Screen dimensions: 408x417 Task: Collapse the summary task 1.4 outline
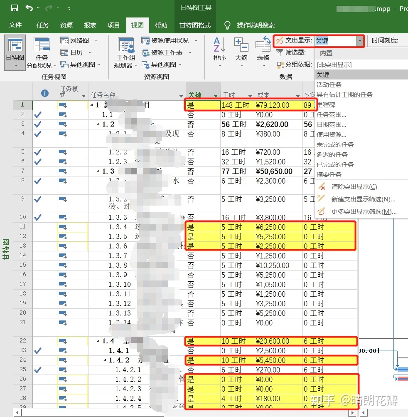tap(98, 341)
